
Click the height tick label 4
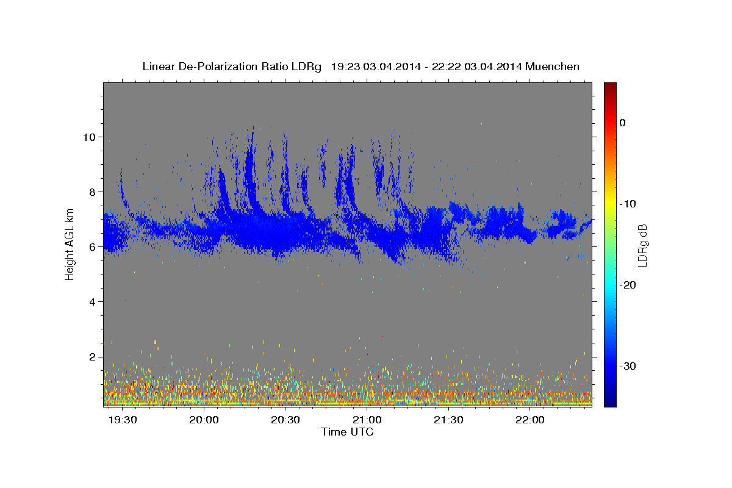point(93,301)
